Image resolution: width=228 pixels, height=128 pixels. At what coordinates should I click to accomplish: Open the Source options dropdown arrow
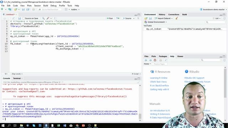click(x=134, y=18)
